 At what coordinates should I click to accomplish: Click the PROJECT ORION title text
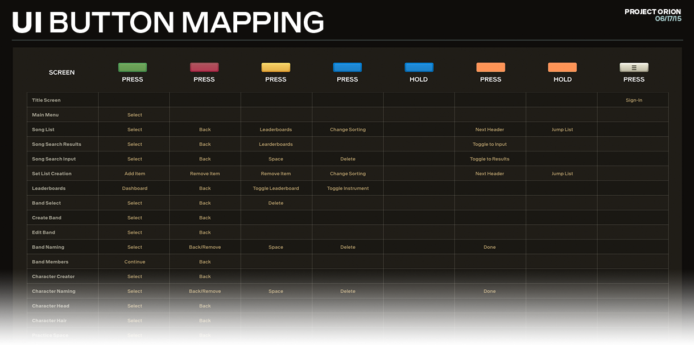coord(652,12)
